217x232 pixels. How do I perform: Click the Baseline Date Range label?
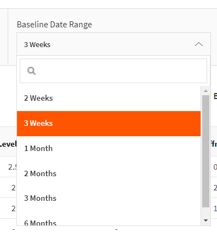[x=54, y=25]
